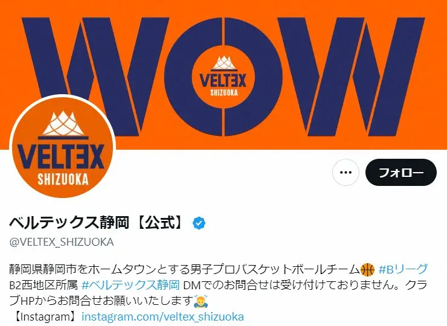Open the VELTEX SHIZUOKA profile avatar
This screenshot has height=326, width=447.
(x=63, y=147)
